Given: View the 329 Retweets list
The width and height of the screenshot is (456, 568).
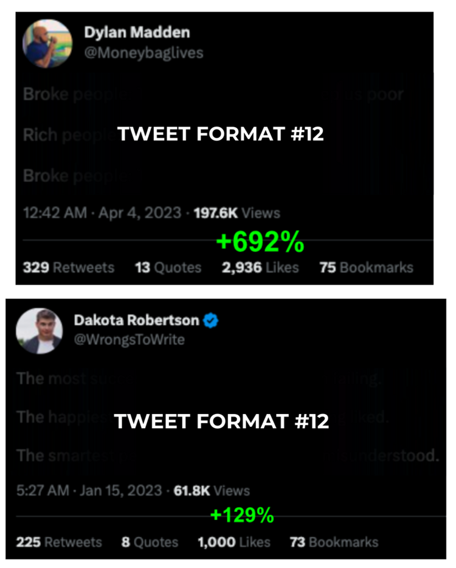Looking at the screenshot, I should point(69,268).
